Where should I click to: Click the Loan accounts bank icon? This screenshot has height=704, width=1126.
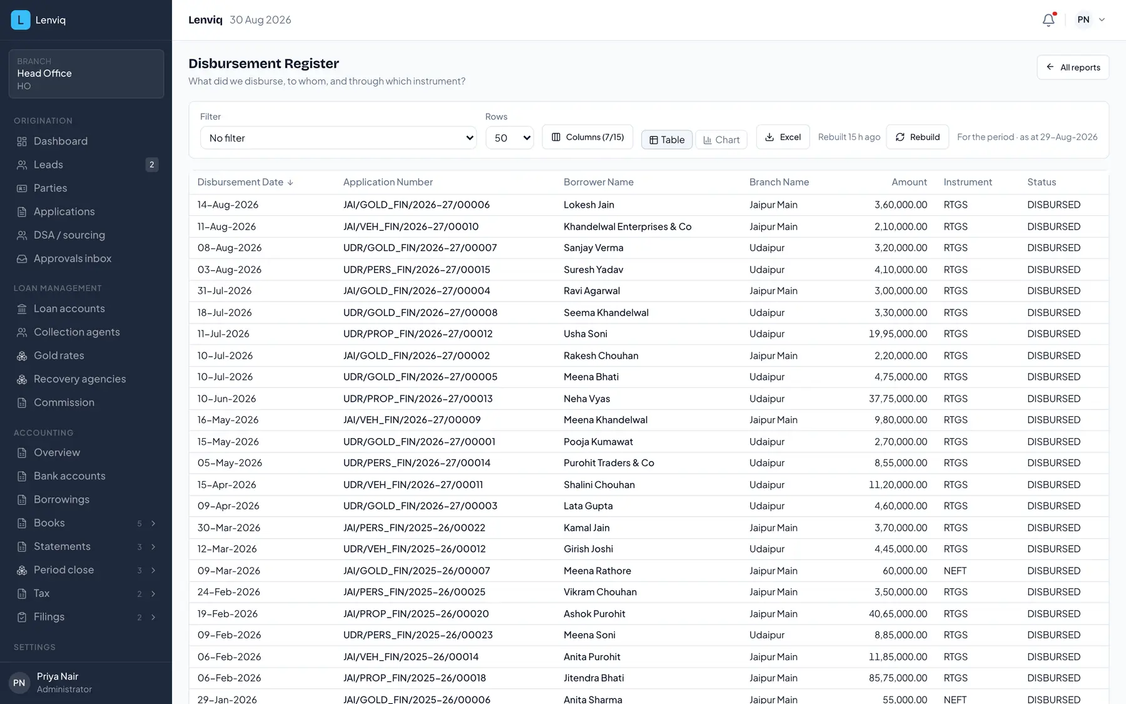tap(22, 309)
